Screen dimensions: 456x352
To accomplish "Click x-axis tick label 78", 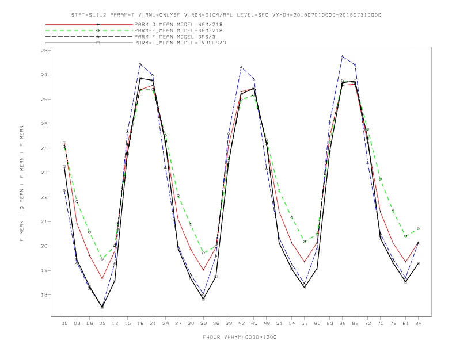I will 393,323.
